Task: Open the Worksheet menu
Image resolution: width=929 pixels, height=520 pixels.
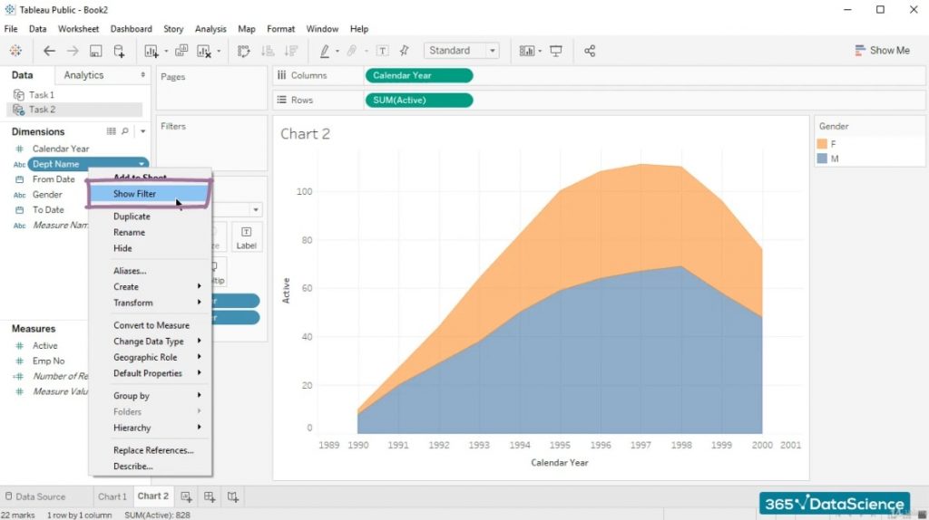Action: [x=78, y=29]
